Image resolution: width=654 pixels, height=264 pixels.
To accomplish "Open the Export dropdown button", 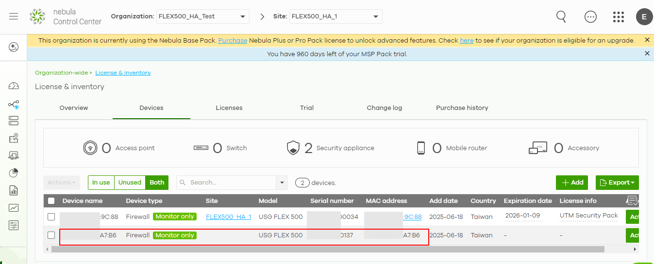I will [x=617, y=183].
